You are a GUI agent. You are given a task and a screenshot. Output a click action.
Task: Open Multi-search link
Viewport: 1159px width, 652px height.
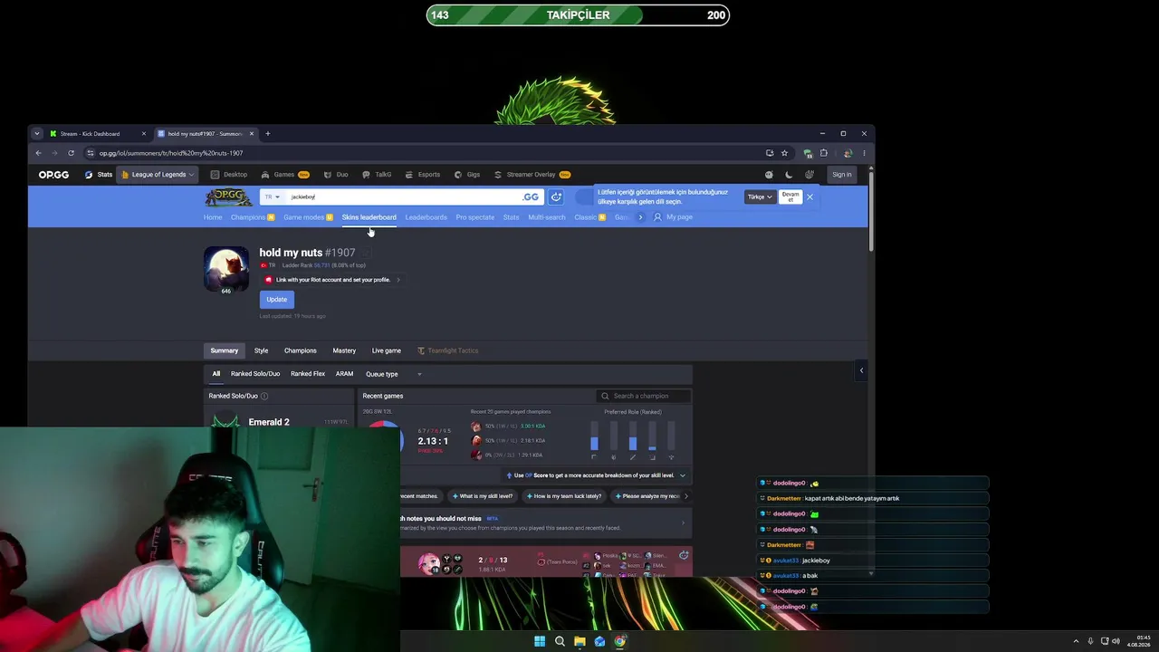(547, 217)
